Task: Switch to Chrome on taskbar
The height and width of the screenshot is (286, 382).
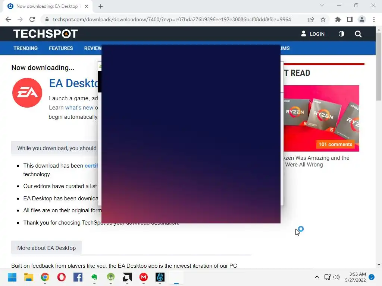Action: pos(45,277)
